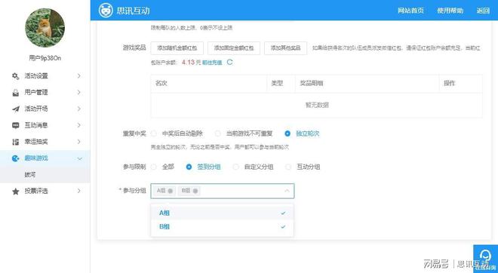Open 活动开场 menu in sidebar
The height and width of the screenshot is (273, 498).
click(45, 109)
